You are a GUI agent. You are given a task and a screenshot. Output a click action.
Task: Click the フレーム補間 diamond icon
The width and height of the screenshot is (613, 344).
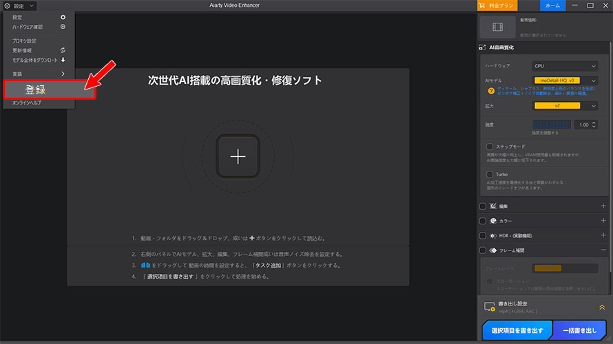pos(493,250)
